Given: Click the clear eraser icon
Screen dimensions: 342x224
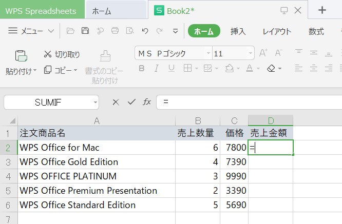Looking at the screenshot, I should pos(271,68).
